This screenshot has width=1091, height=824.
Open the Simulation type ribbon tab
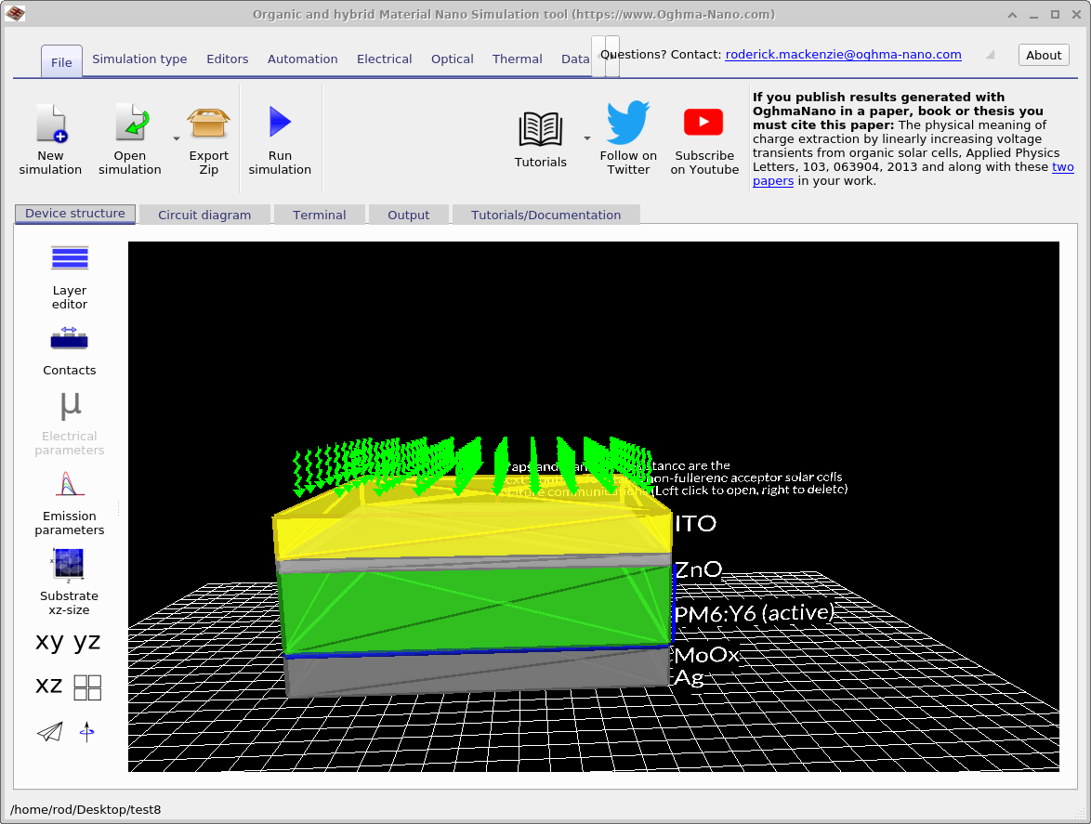pyautogui.click(x=139, y=59)
